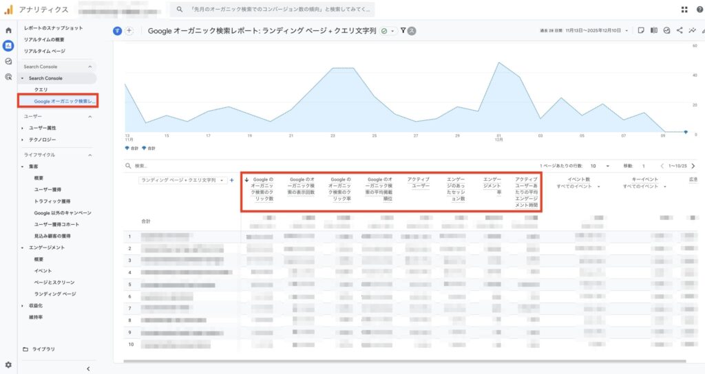
Task: Open the Advertising icon in left rail
Action: [8, 76]
